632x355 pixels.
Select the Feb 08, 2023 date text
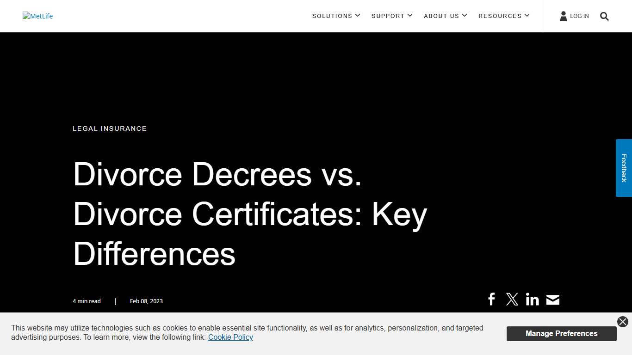tap(146, 301)
